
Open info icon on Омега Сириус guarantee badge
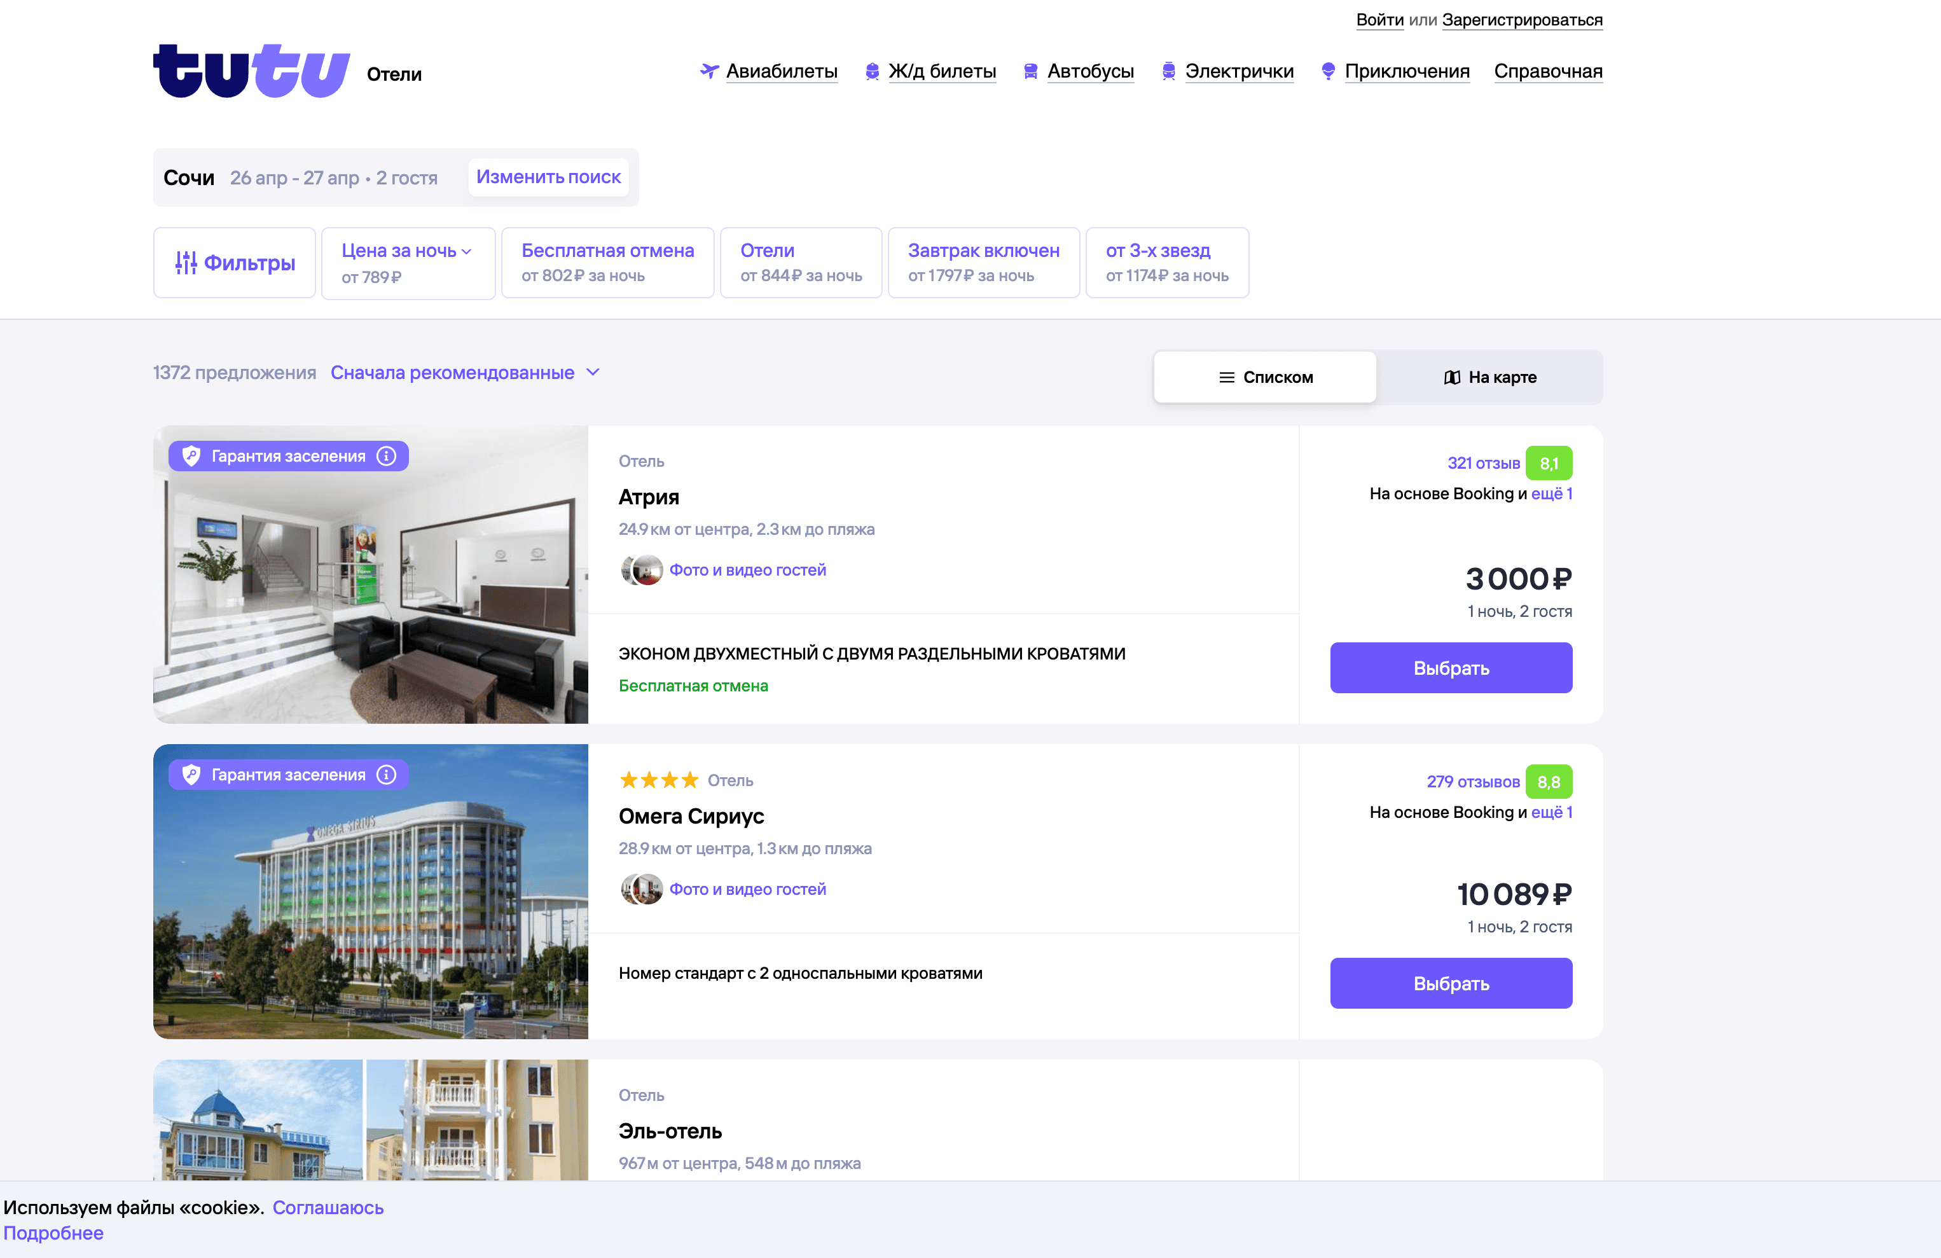387,774
